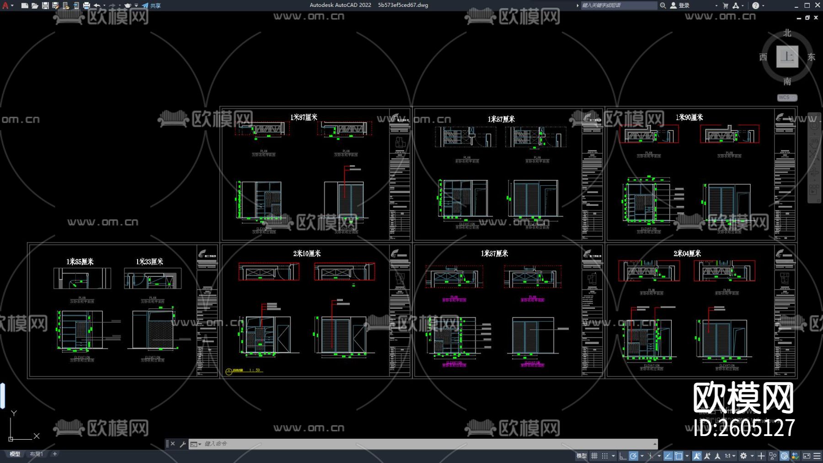823x463 pixels.
Task: Click the workspace switching gear icon
Action: coord(743,456)
